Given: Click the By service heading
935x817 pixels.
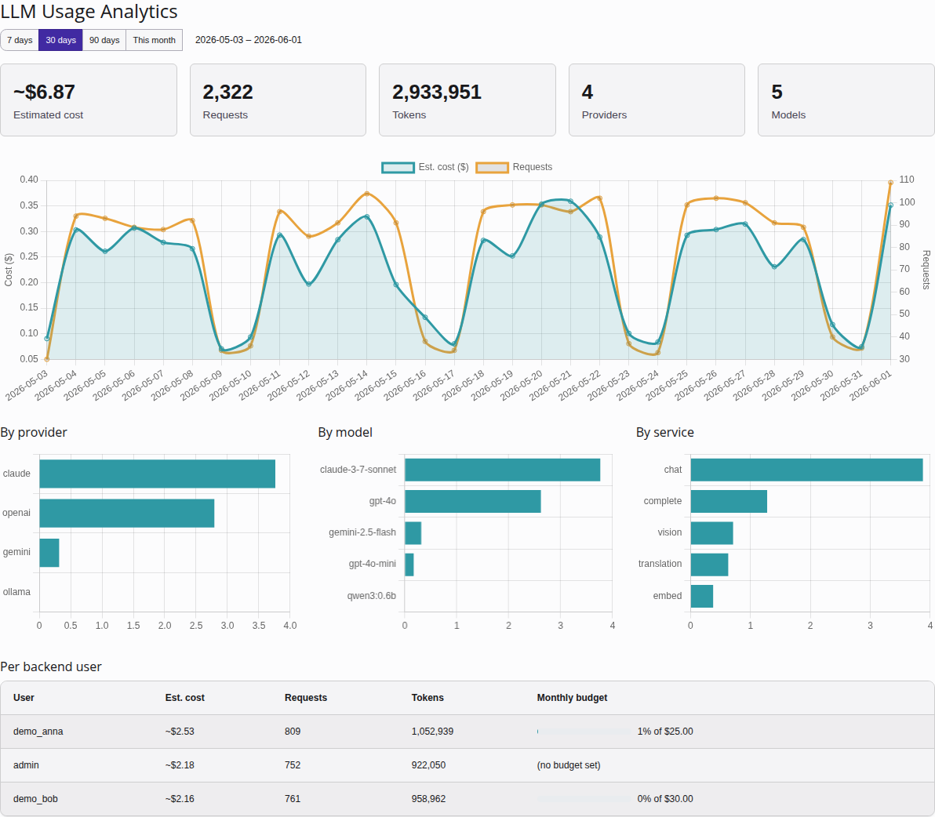Looking at the screenshot, I should (665, 433).
